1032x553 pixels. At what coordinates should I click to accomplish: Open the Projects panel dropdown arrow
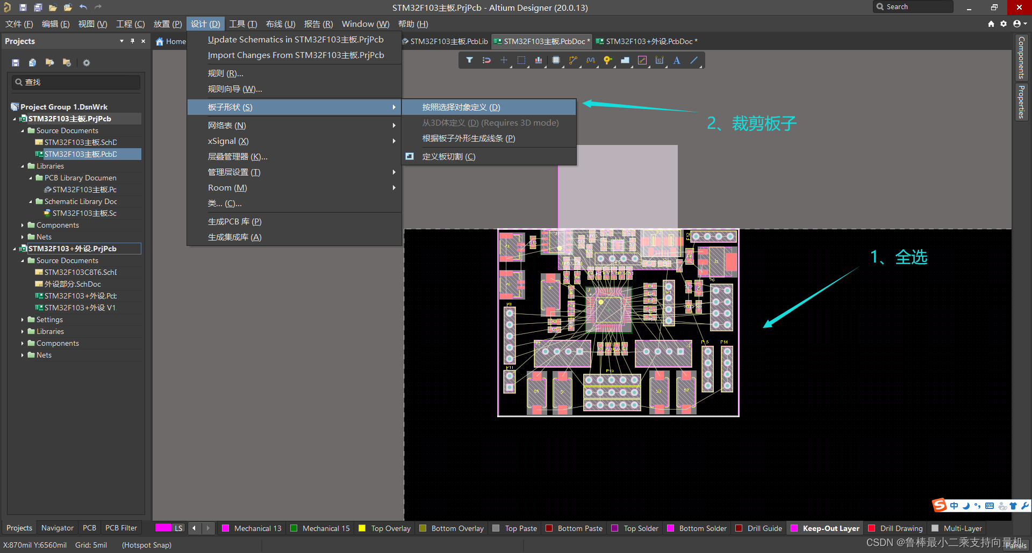(x=121, y=41)
